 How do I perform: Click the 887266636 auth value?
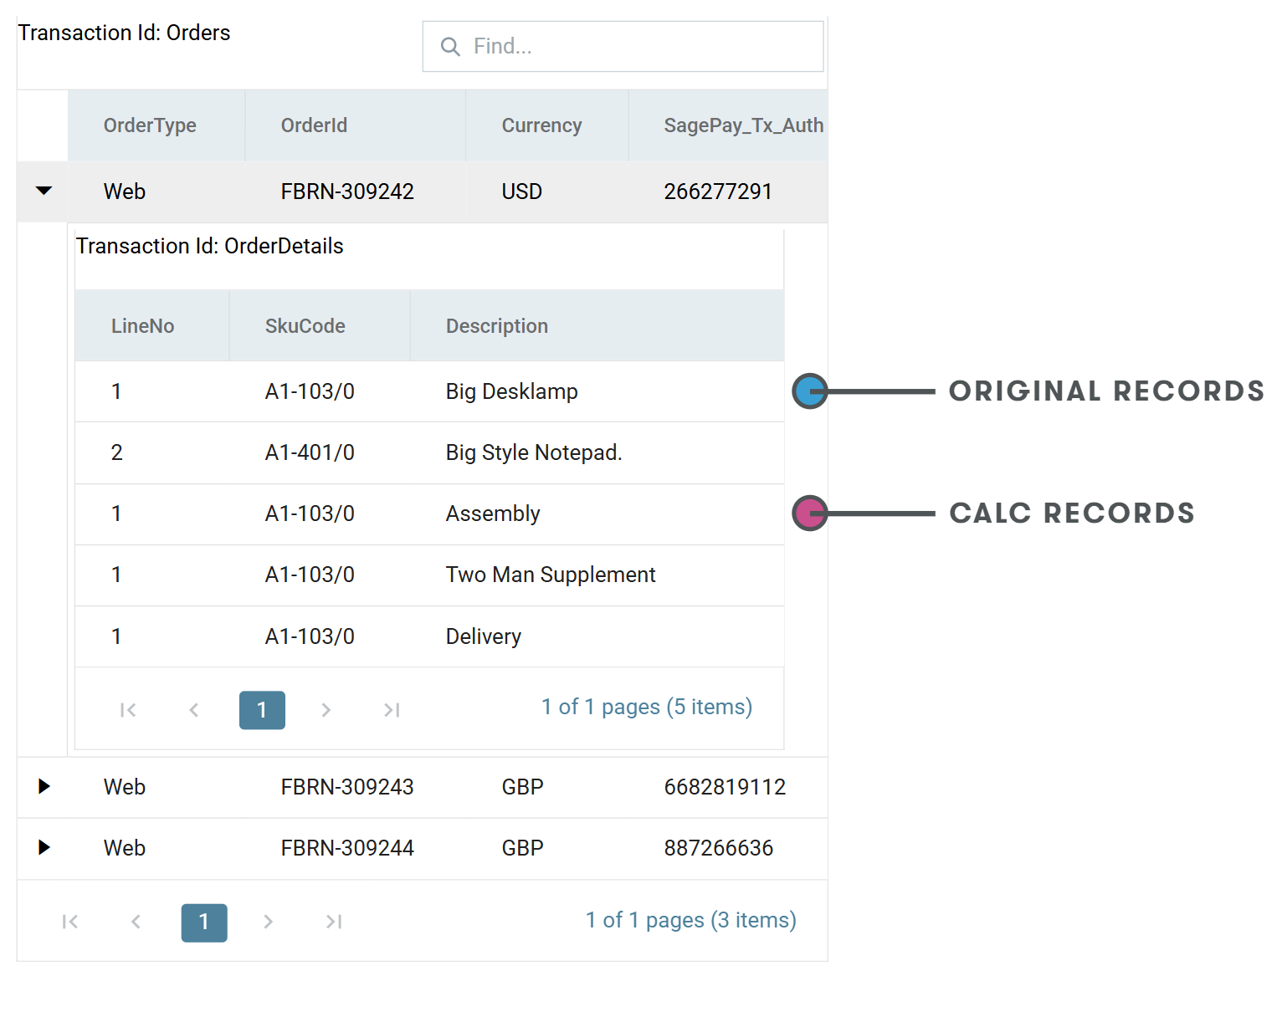tap(718, 848)
